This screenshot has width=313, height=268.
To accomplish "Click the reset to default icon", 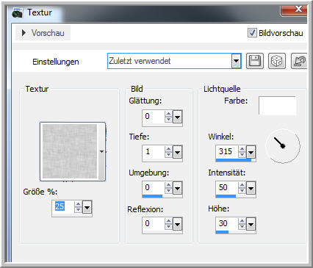I will 299,61.
